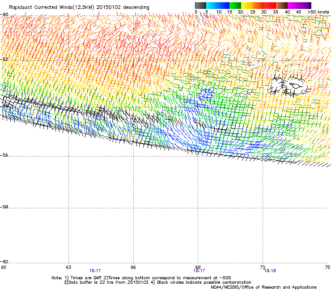Click the '-56' latitude axis label

[4, 155]
